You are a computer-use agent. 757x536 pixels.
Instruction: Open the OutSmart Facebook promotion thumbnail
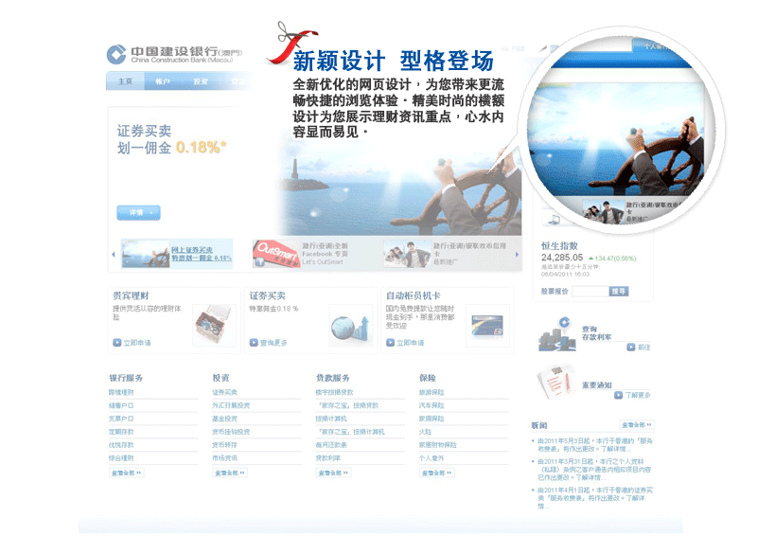300,254
